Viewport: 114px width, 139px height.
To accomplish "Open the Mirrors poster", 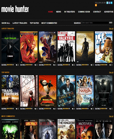I will click(x=47, y=129).
